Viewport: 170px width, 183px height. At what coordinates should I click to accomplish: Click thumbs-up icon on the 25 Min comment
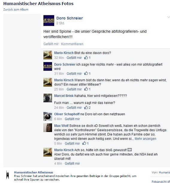[86, 89]
